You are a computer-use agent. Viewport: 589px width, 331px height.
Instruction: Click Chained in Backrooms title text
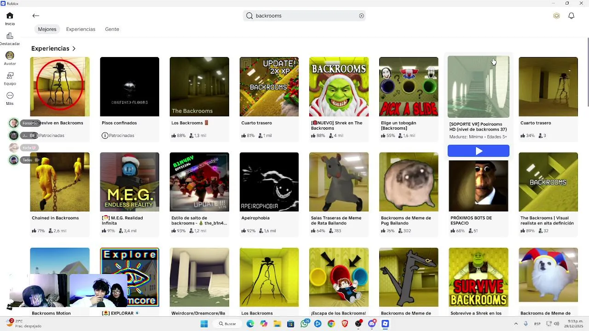[55, 218]
